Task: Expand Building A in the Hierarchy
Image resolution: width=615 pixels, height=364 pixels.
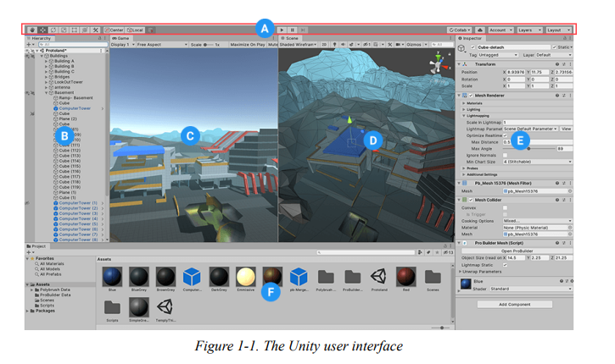Action: coord(46,61)
